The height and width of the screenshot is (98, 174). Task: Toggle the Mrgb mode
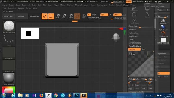click(94, 15)
